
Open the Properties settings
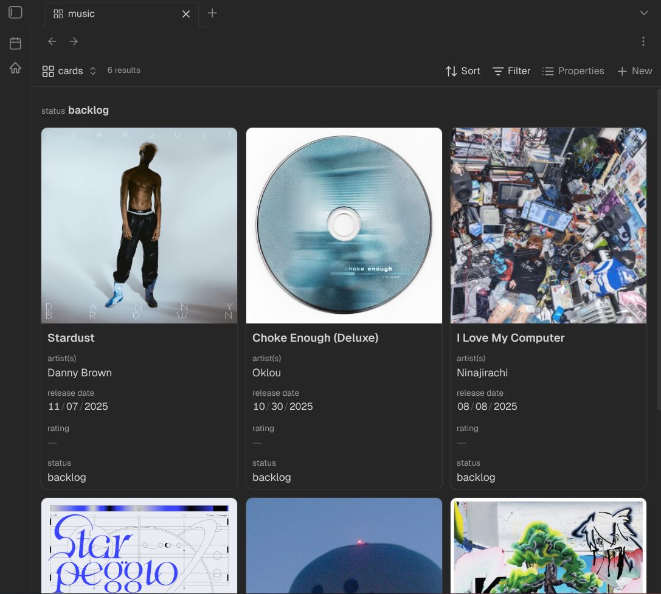[573, 71]
